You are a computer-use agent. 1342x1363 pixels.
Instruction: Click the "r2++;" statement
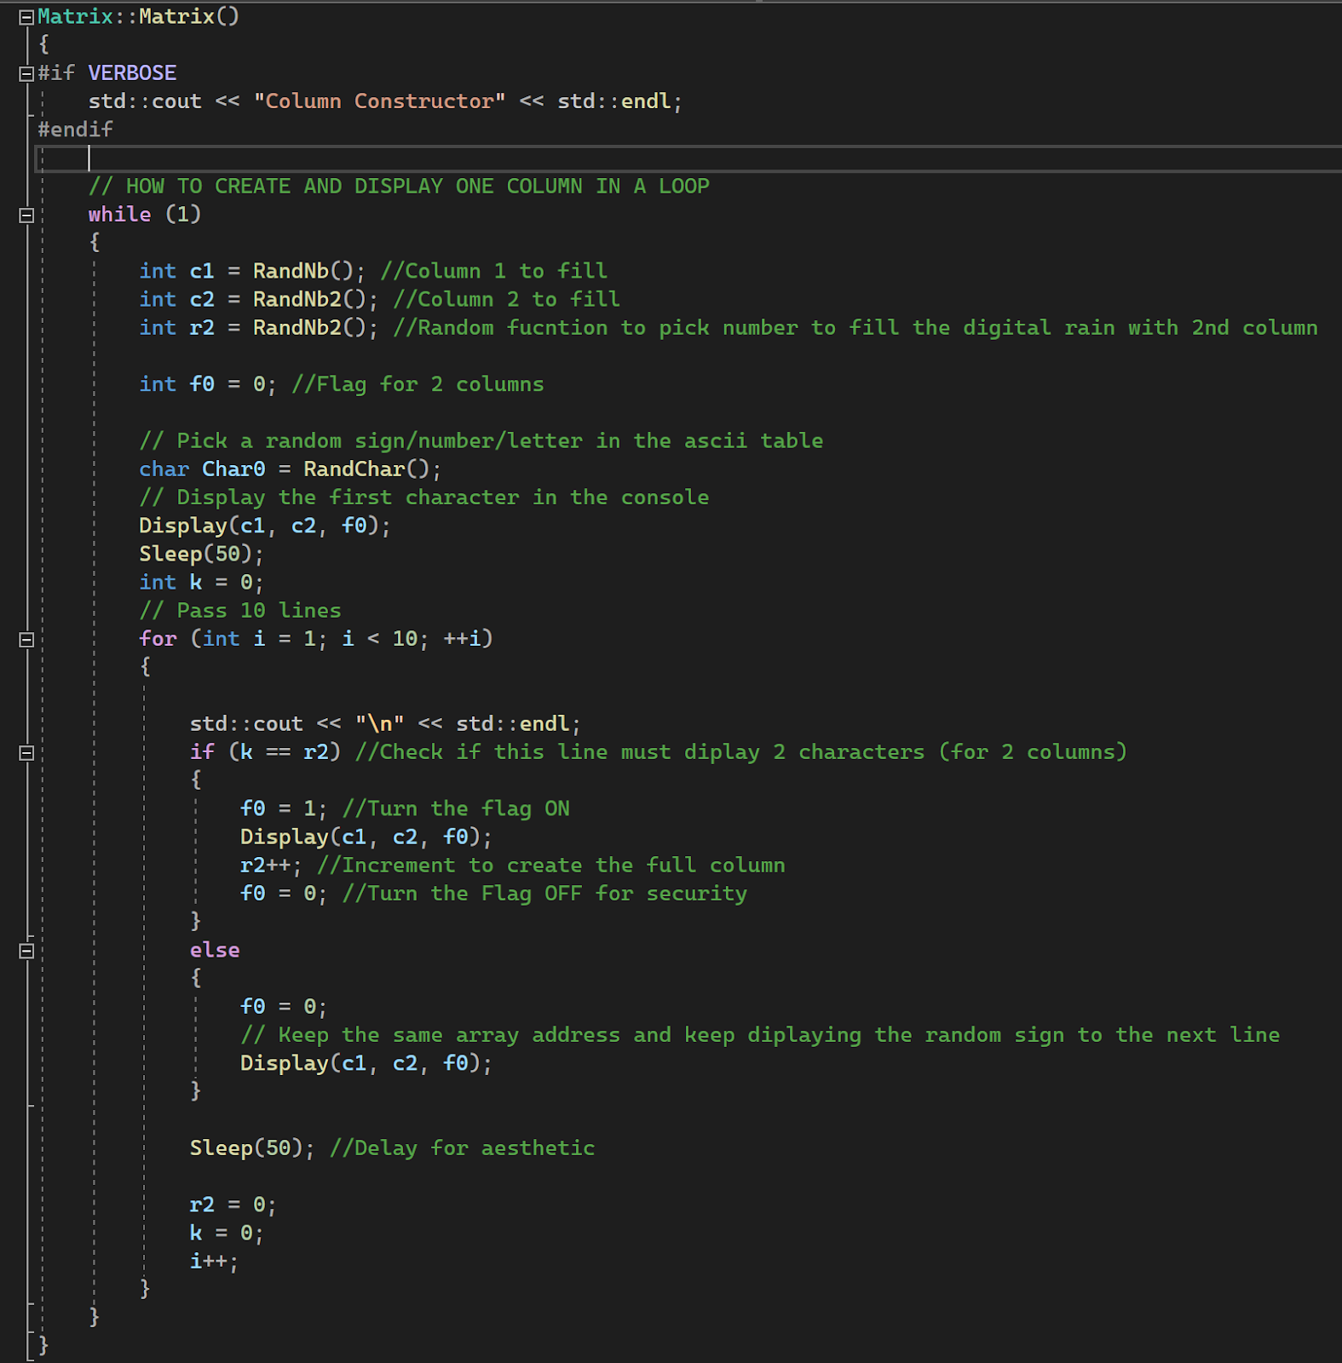[x=271, y=866]
